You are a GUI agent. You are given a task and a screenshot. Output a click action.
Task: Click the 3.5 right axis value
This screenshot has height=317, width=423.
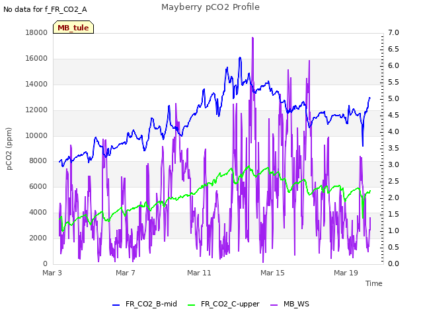click(x=393, y=148)
